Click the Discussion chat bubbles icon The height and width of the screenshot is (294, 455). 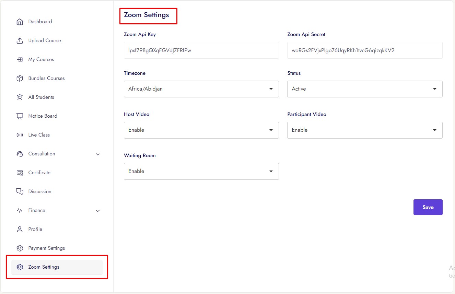20,192
